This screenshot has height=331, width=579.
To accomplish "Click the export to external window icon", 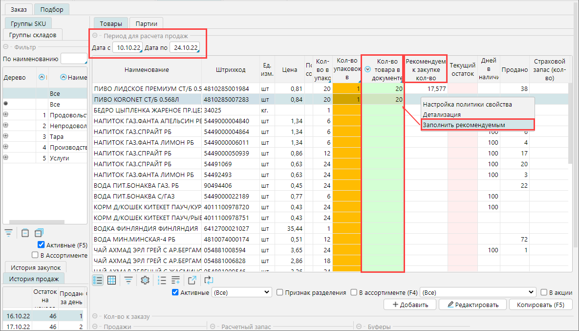I will 192,280.
